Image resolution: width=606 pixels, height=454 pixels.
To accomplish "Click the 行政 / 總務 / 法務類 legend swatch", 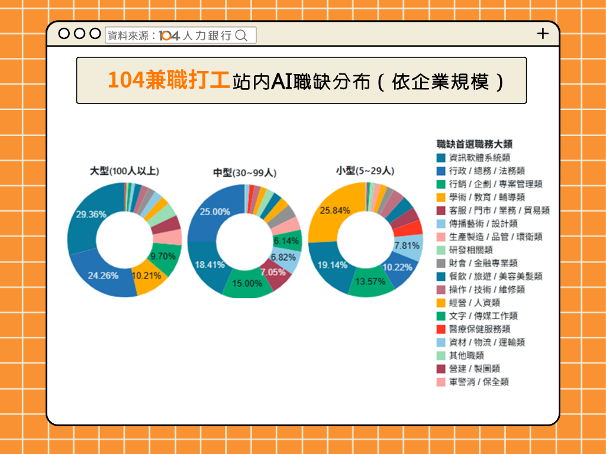I will point(441,171).
